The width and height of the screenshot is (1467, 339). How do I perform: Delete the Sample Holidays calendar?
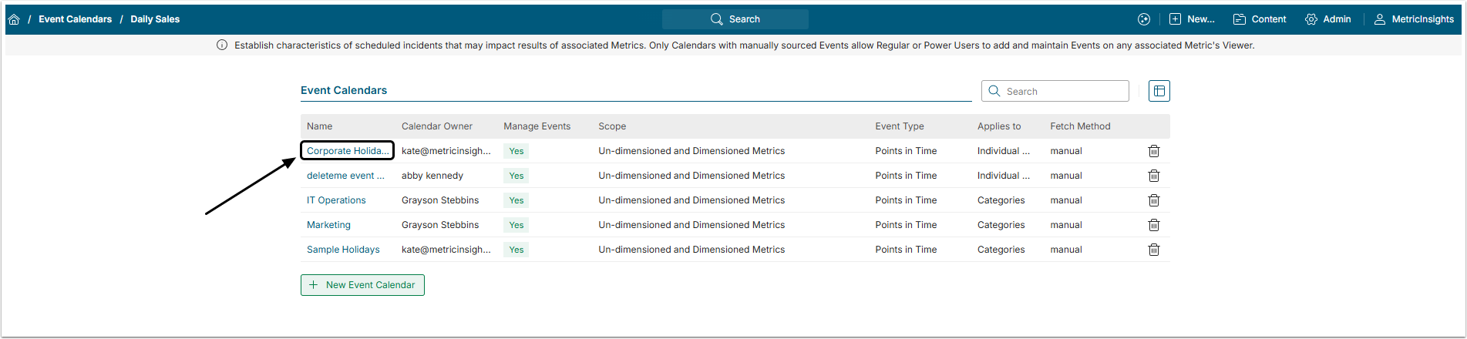pyautogui.click(x=1153, y=250)
